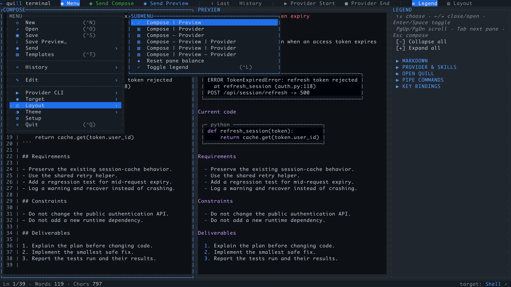The image size is (511, 287).
Task: Click the Layout columns icon in menu
Action: point(17,105)
